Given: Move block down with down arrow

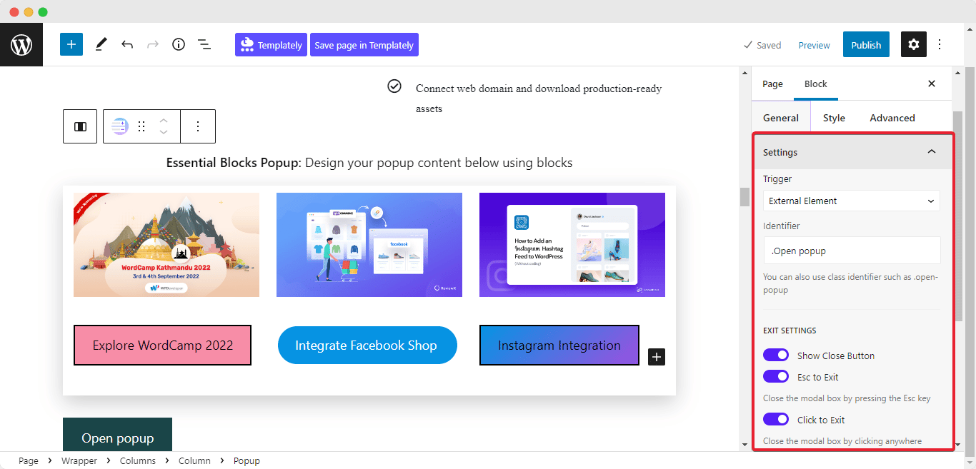Looking at the screenshot, I should coord(164,132).
